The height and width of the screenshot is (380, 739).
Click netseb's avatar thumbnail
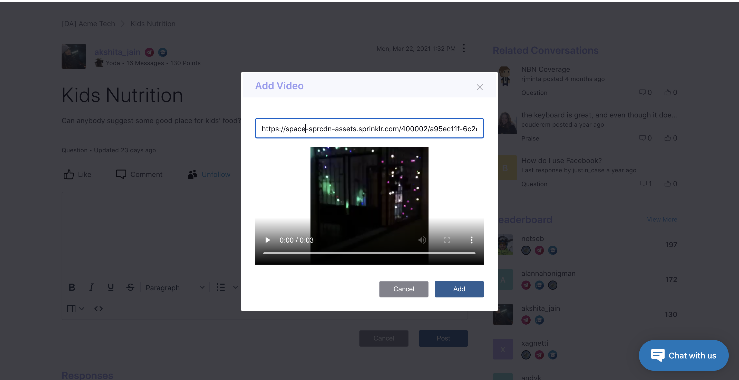click(505, 245)
